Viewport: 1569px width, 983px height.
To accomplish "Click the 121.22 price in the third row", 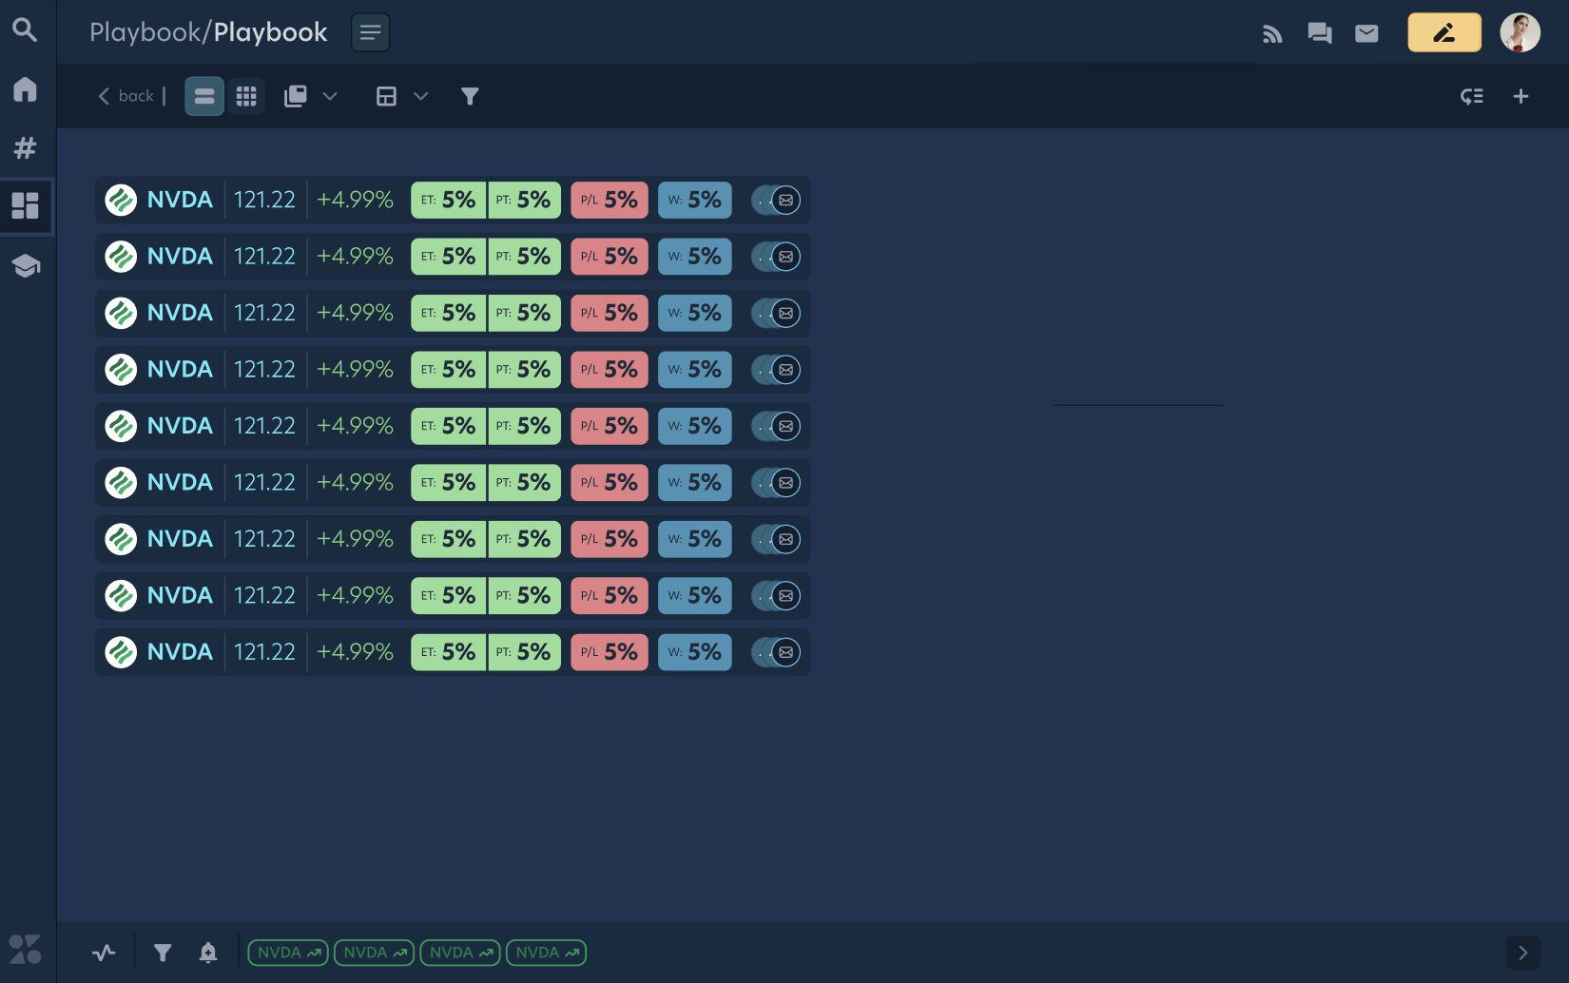I will click(x=264, y=314).
